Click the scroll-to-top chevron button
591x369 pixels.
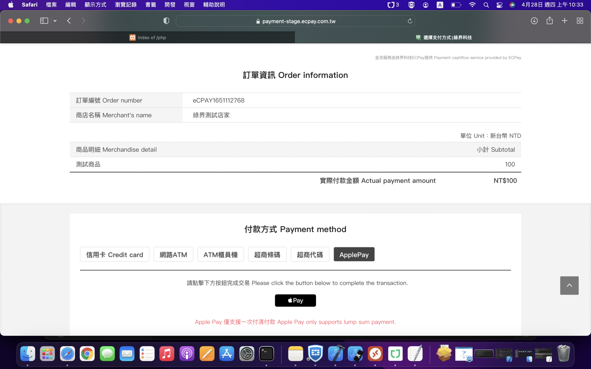pos(569,285)
